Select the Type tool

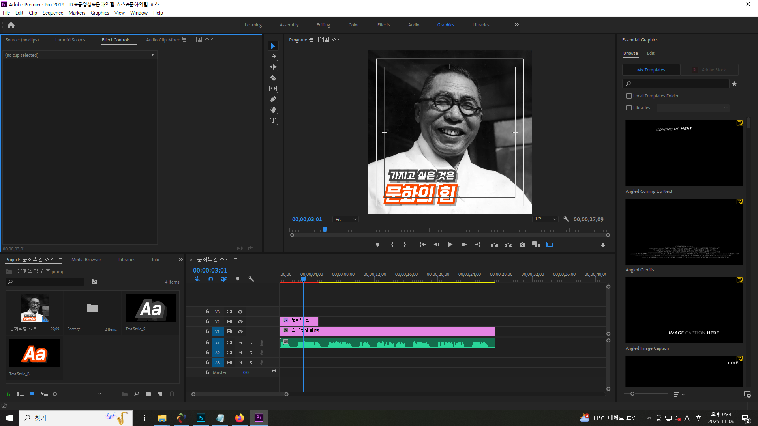tap(273, 120)
